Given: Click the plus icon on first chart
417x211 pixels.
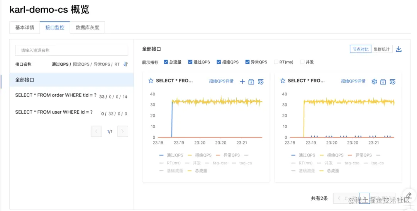Looking at the screenshot, I should (242, 82).
